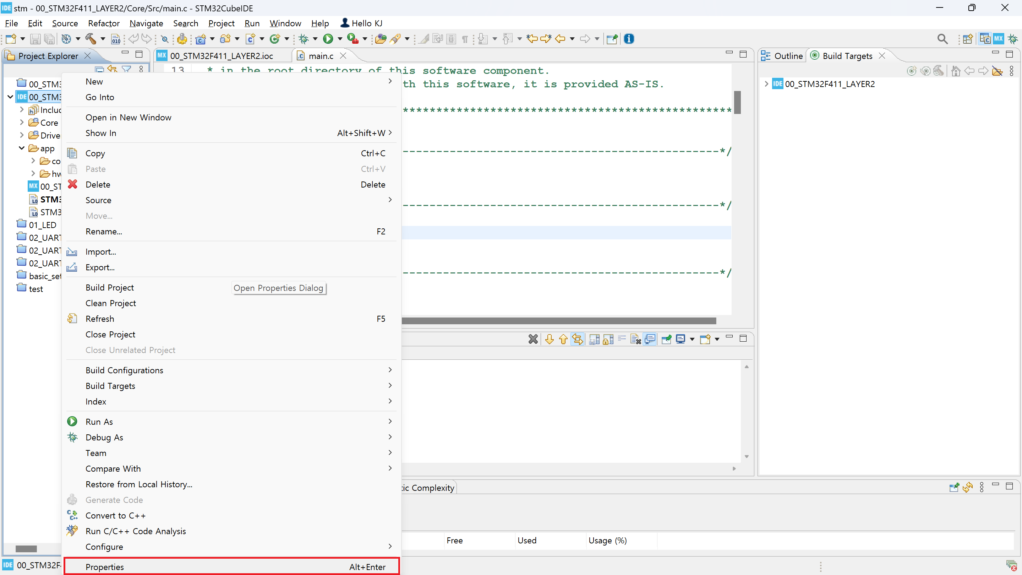Toggle Hide Empty Folders in Build Targets
The width and height of the screenshot is (1022, 575).
(997, 71)
